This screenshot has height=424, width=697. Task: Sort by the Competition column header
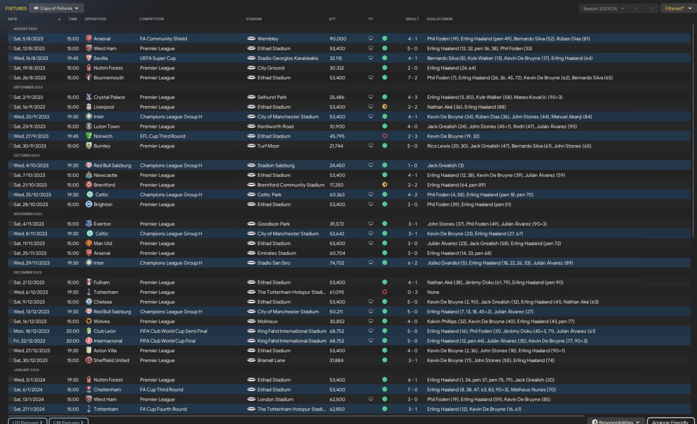coord(151,19)
